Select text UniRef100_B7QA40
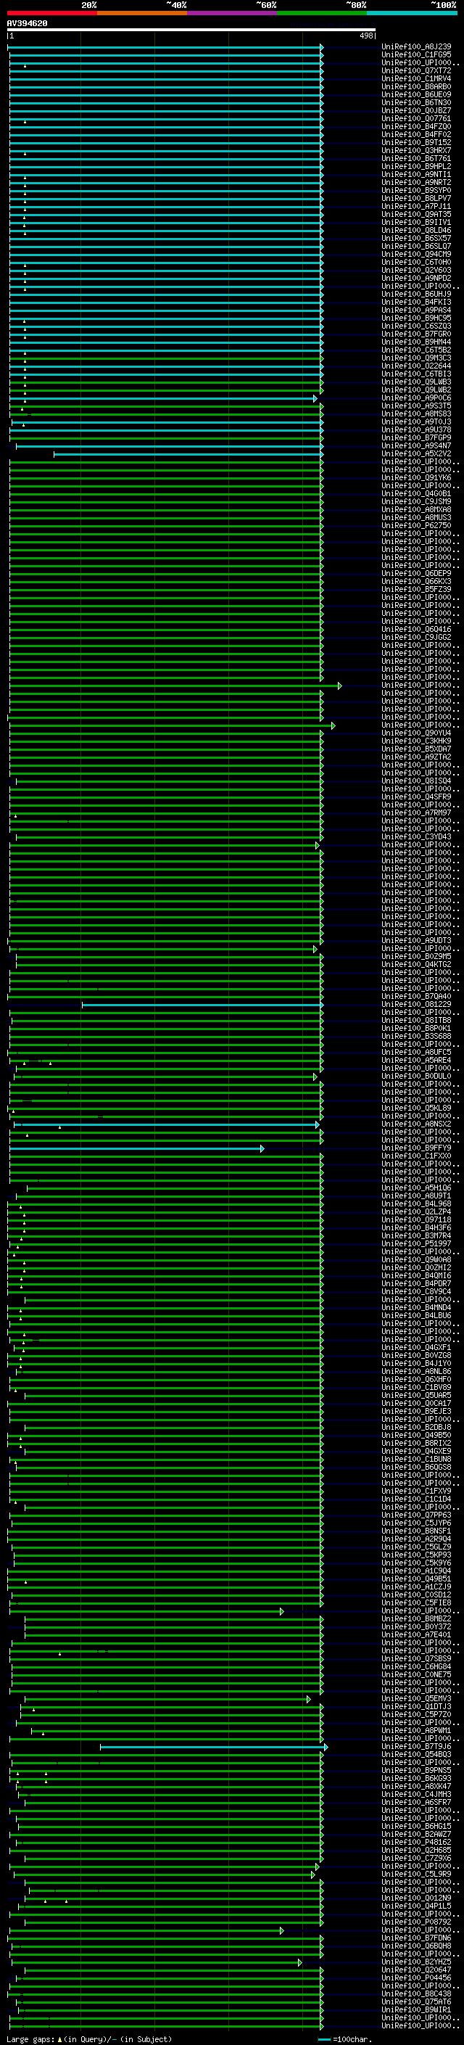Screen dimensions: 464x2045 [416, 996]
